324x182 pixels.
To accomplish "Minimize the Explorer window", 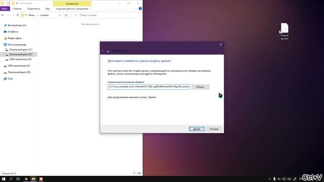I will coord(119,3).
